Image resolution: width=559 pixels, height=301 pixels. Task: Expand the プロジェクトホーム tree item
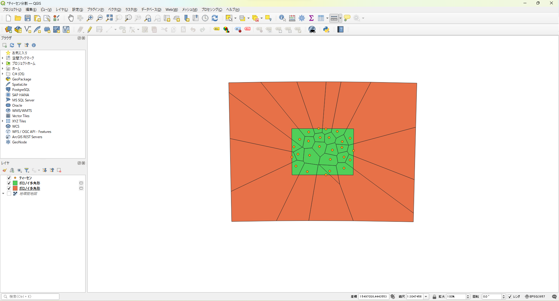[3, 64]
